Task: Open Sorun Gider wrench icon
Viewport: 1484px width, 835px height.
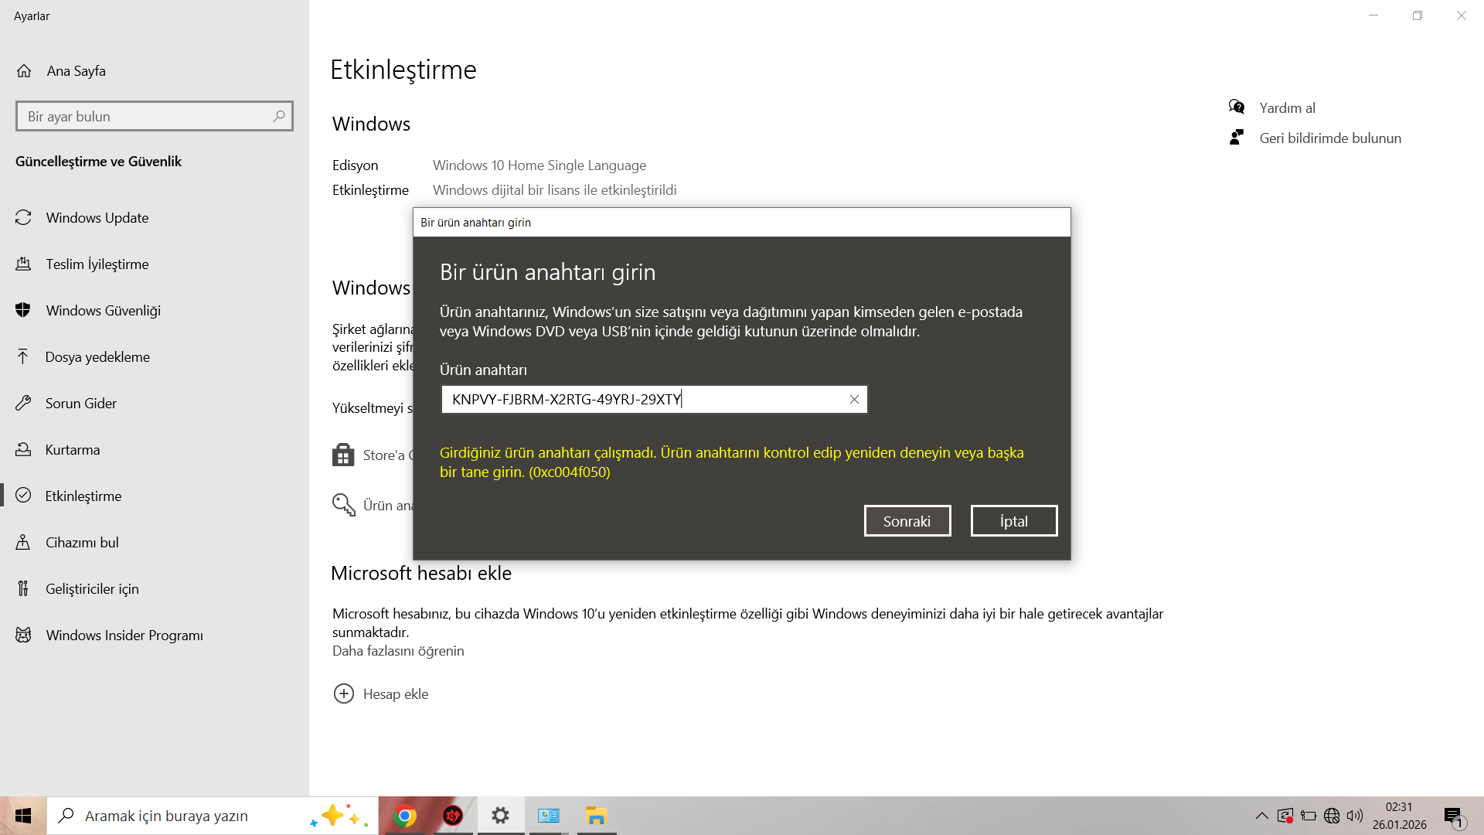Action: (x=23, y=403)
